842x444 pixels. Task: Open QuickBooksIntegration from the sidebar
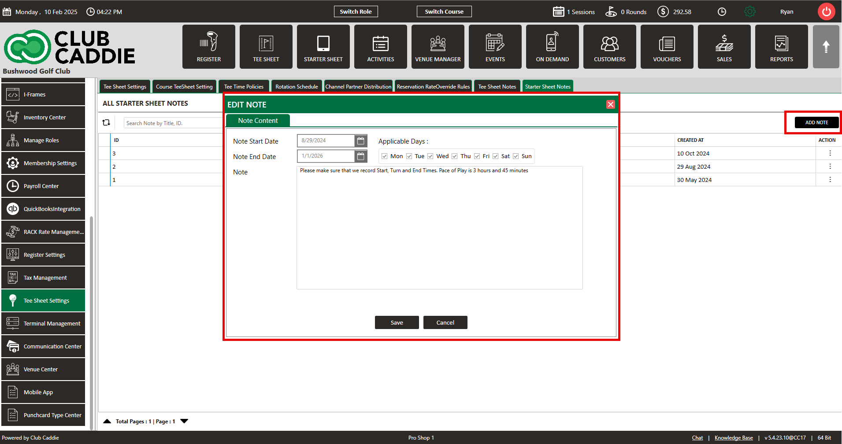tap(43, 209)
